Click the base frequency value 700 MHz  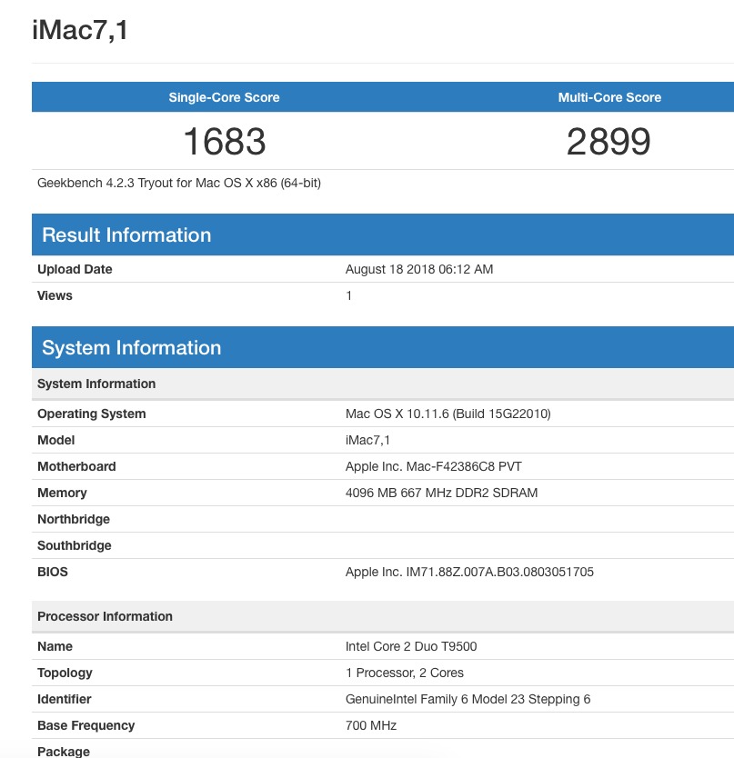(x=371, y=725)
